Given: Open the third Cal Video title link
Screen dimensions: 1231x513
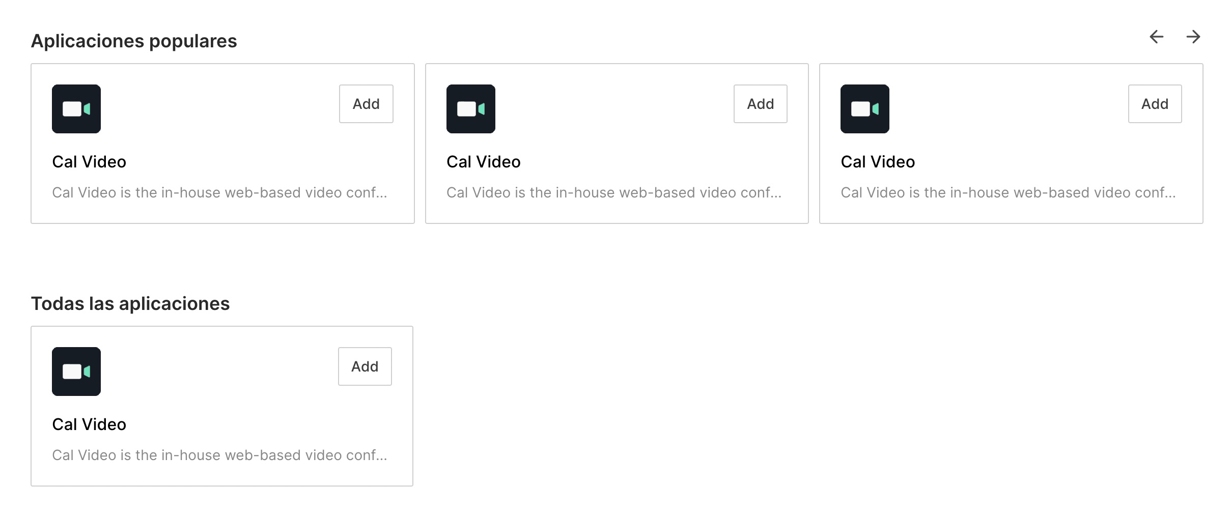Looking at the screenshot, I should (x=878, y=161).
